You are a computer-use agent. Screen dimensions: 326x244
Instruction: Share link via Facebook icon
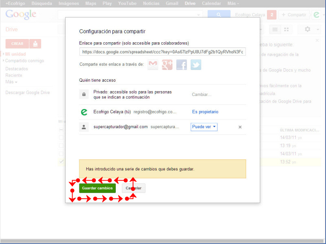pos(181,65)
